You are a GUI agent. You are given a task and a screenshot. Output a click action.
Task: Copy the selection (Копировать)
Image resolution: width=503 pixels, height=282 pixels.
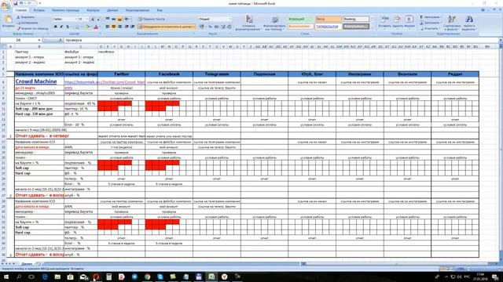point(28,23)
